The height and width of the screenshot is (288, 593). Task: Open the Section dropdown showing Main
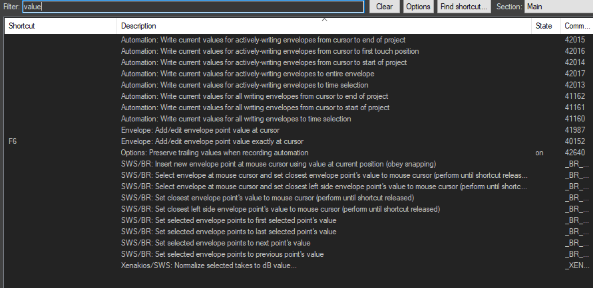pyautogui.click(x=558, y=7)
